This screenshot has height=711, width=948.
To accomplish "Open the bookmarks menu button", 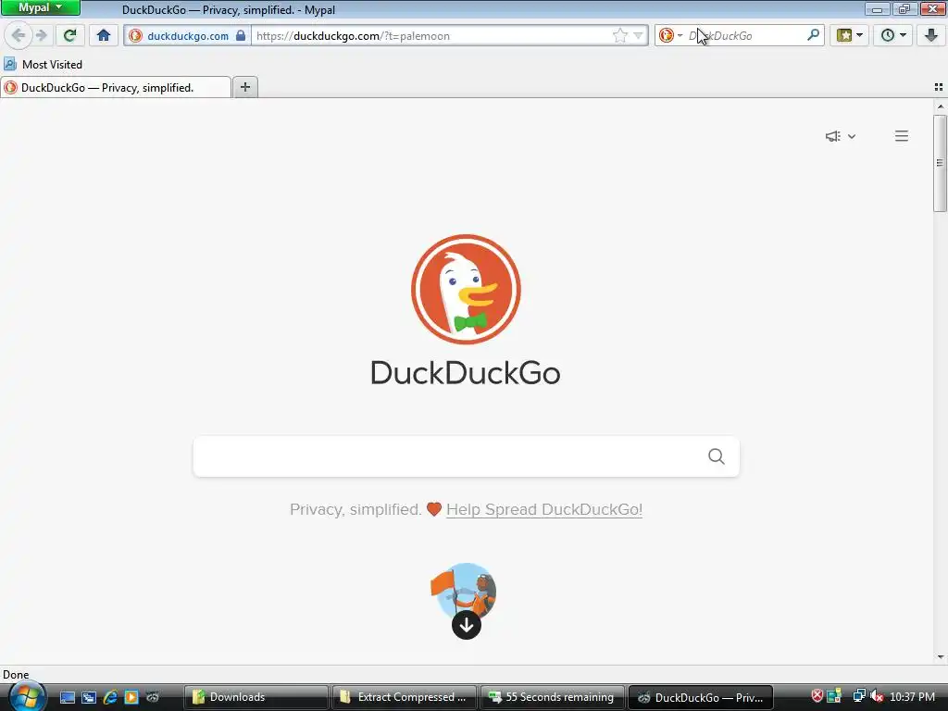I will (x=850, y=35).
